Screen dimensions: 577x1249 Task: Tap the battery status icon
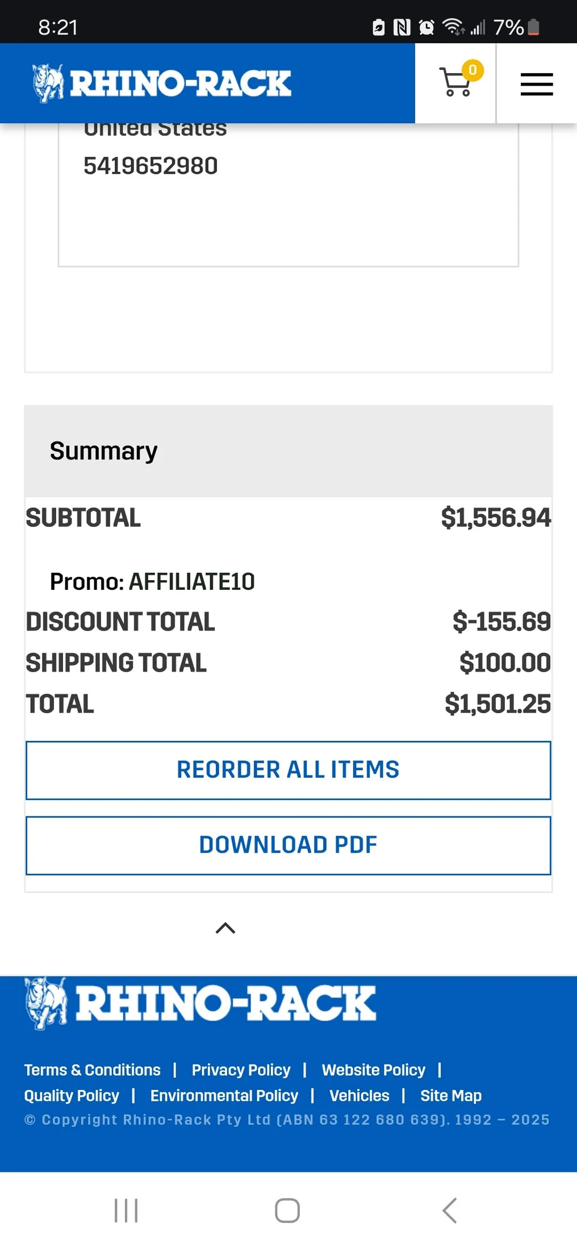[533, 27]
